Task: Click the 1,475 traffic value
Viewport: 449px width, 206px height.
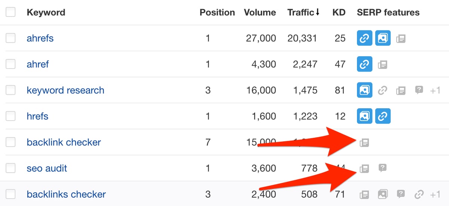Action: tap(305, 90)
